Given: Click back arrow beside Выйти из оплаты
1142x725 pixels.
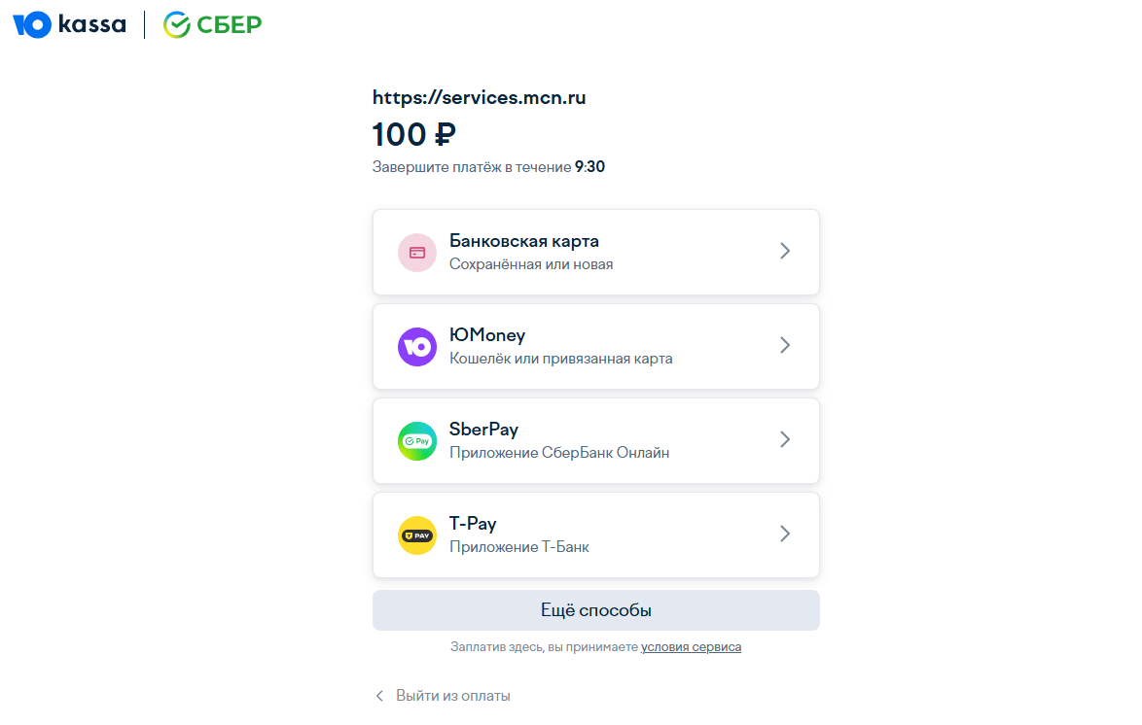Looking at the screenshot, I should (378, 696).
